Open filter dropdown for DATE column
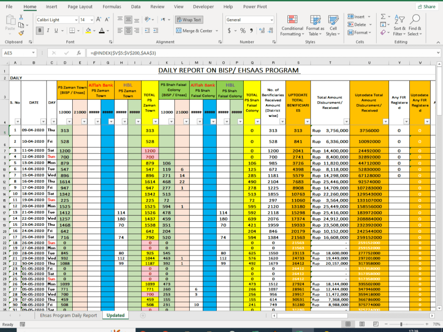Viewport: 443px width, 332px height. pos(43,121)
